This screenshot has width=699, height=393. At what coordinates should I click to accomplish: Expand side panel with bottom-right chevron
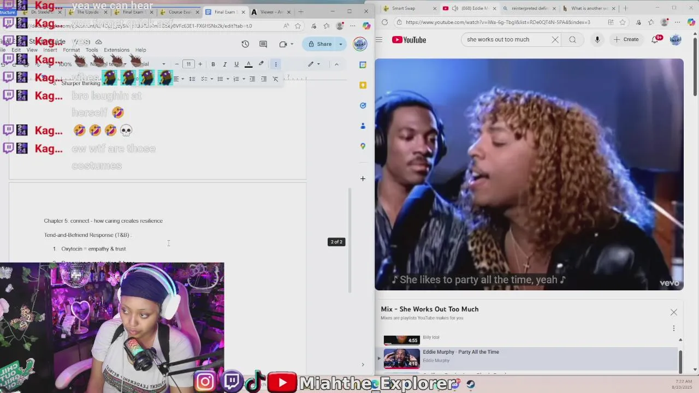(x=363, y=365)
